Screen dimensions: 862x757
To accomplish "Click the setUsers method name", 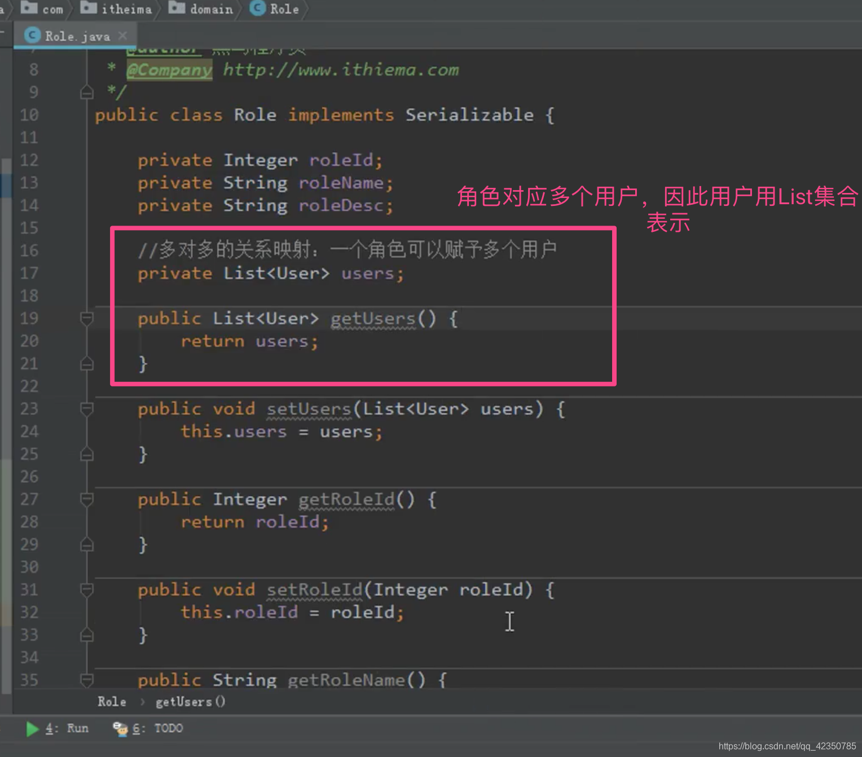I will click(309, 409).
